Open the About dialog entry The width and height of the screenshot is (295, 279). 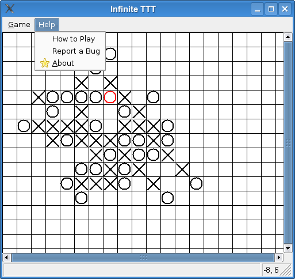point(63,63)
